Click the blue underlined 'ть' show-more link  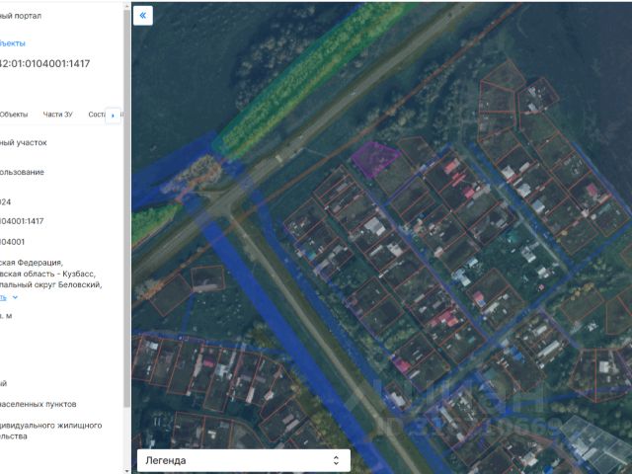point(3,297)
